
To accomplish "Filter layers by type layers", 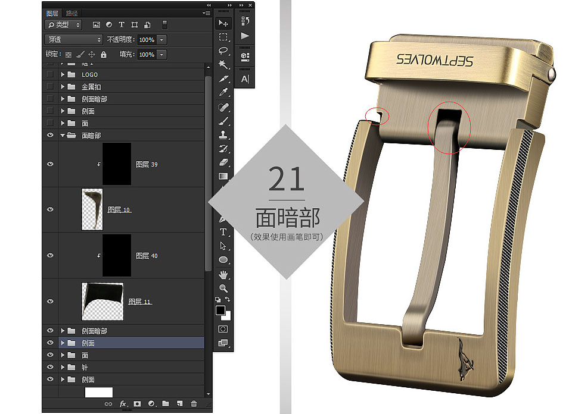I will point(122,24).
